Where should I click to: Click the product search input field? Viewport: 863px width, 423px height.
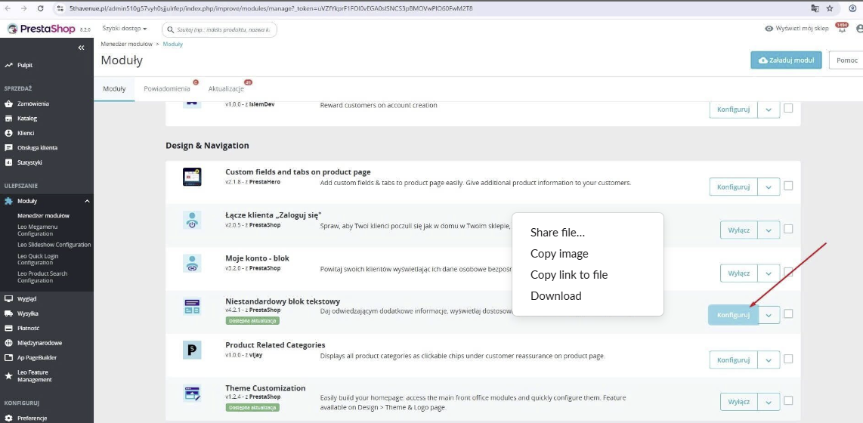pyautogui.click(x=219, y=29)
